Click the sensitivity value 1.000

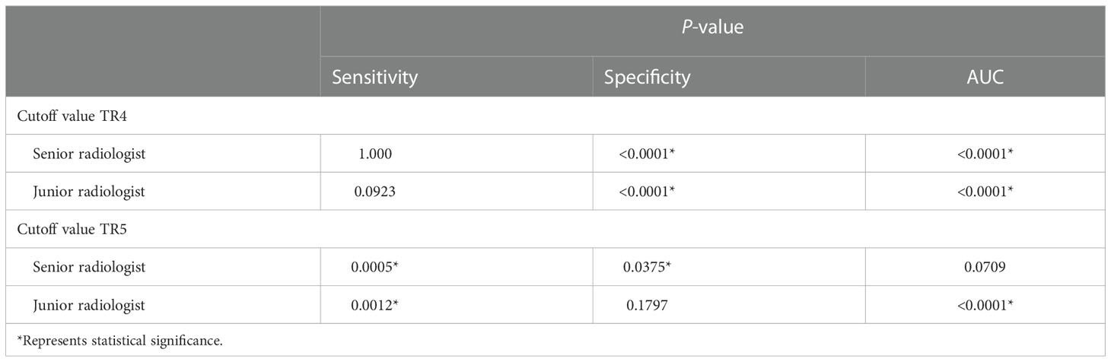coord(373,154)
